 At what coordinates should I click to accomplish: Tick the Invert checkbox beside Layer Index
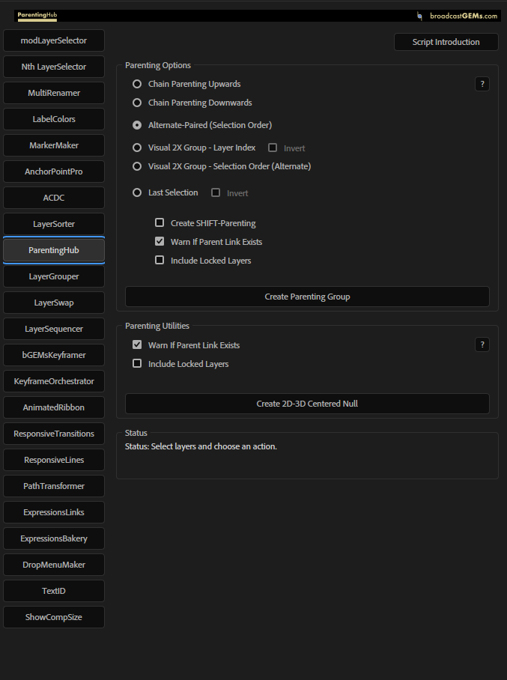click(273, 148)
